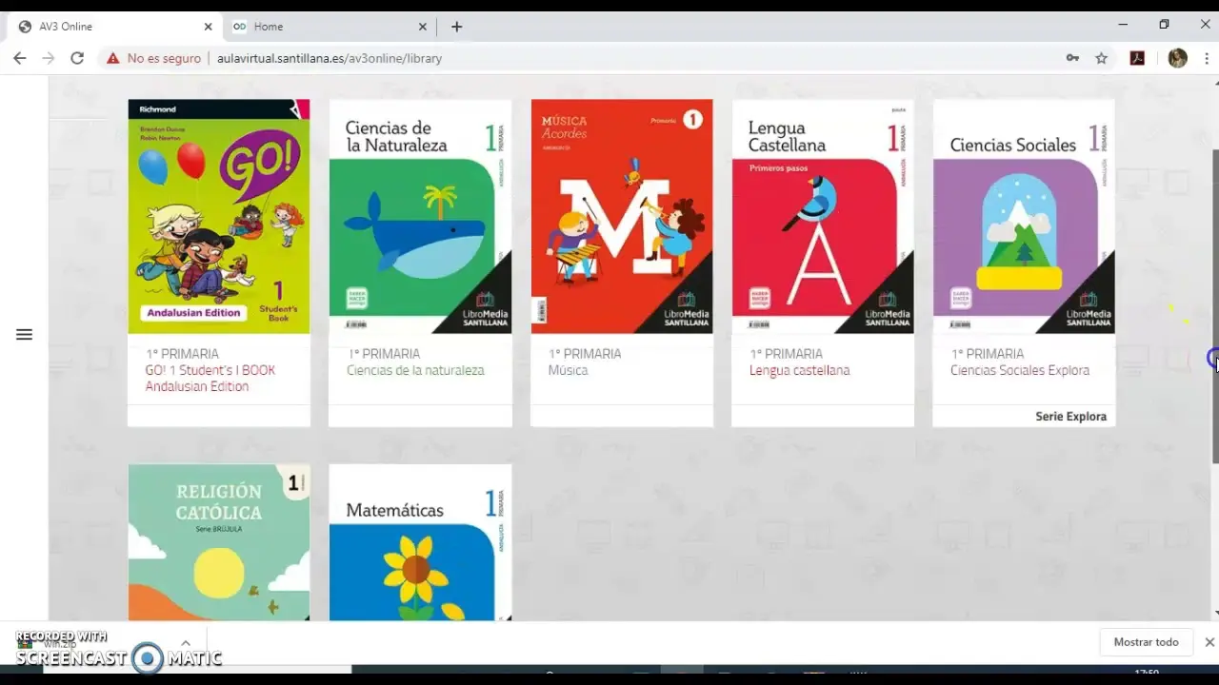Click the browser back arrow
Viewport: 1219px width, 685px height.
(20, 58)
